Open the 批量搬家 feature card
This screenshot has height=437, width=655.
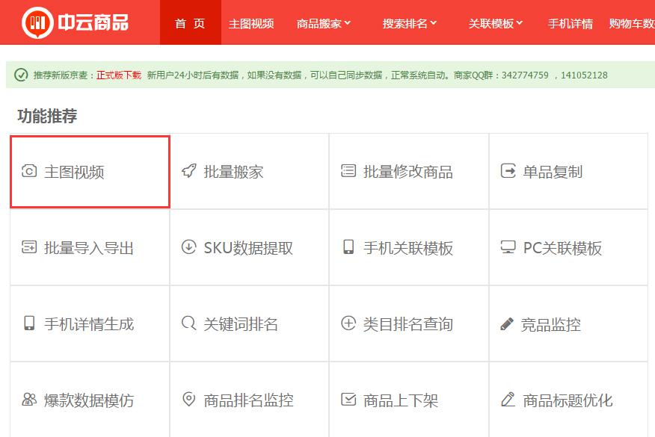click(250, 172)
